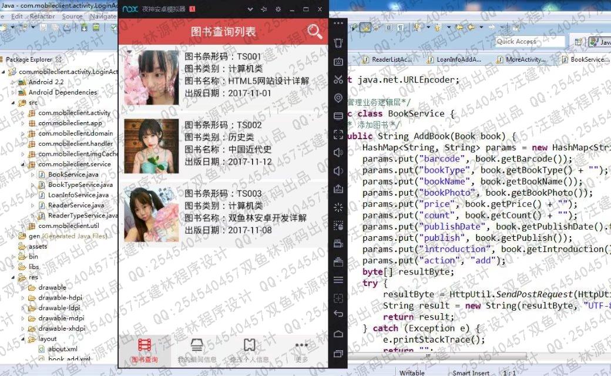Expand the libs folder node

(14, 267)
